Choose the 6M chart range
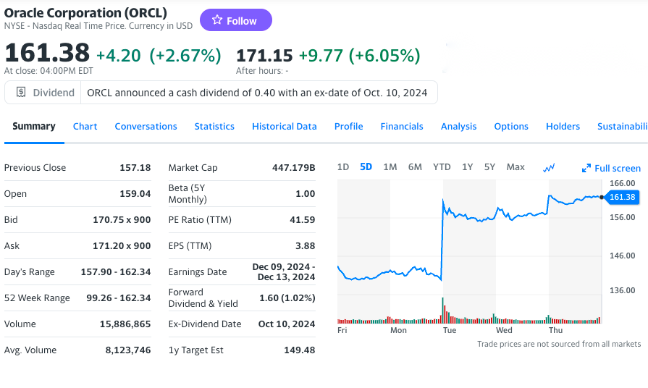Image resolution: width=648 pixels, height=388 pixels. click(x=415, y=167)
